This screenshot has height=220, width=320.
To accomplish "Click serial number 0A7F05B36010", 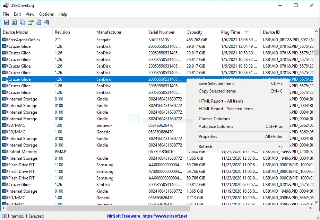I will click(x=162, y=152).
